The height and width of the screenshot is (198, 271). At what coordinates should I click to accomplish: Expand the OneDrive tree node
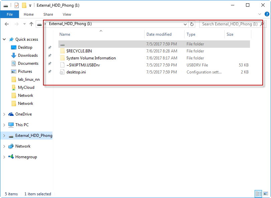point(4,114)
